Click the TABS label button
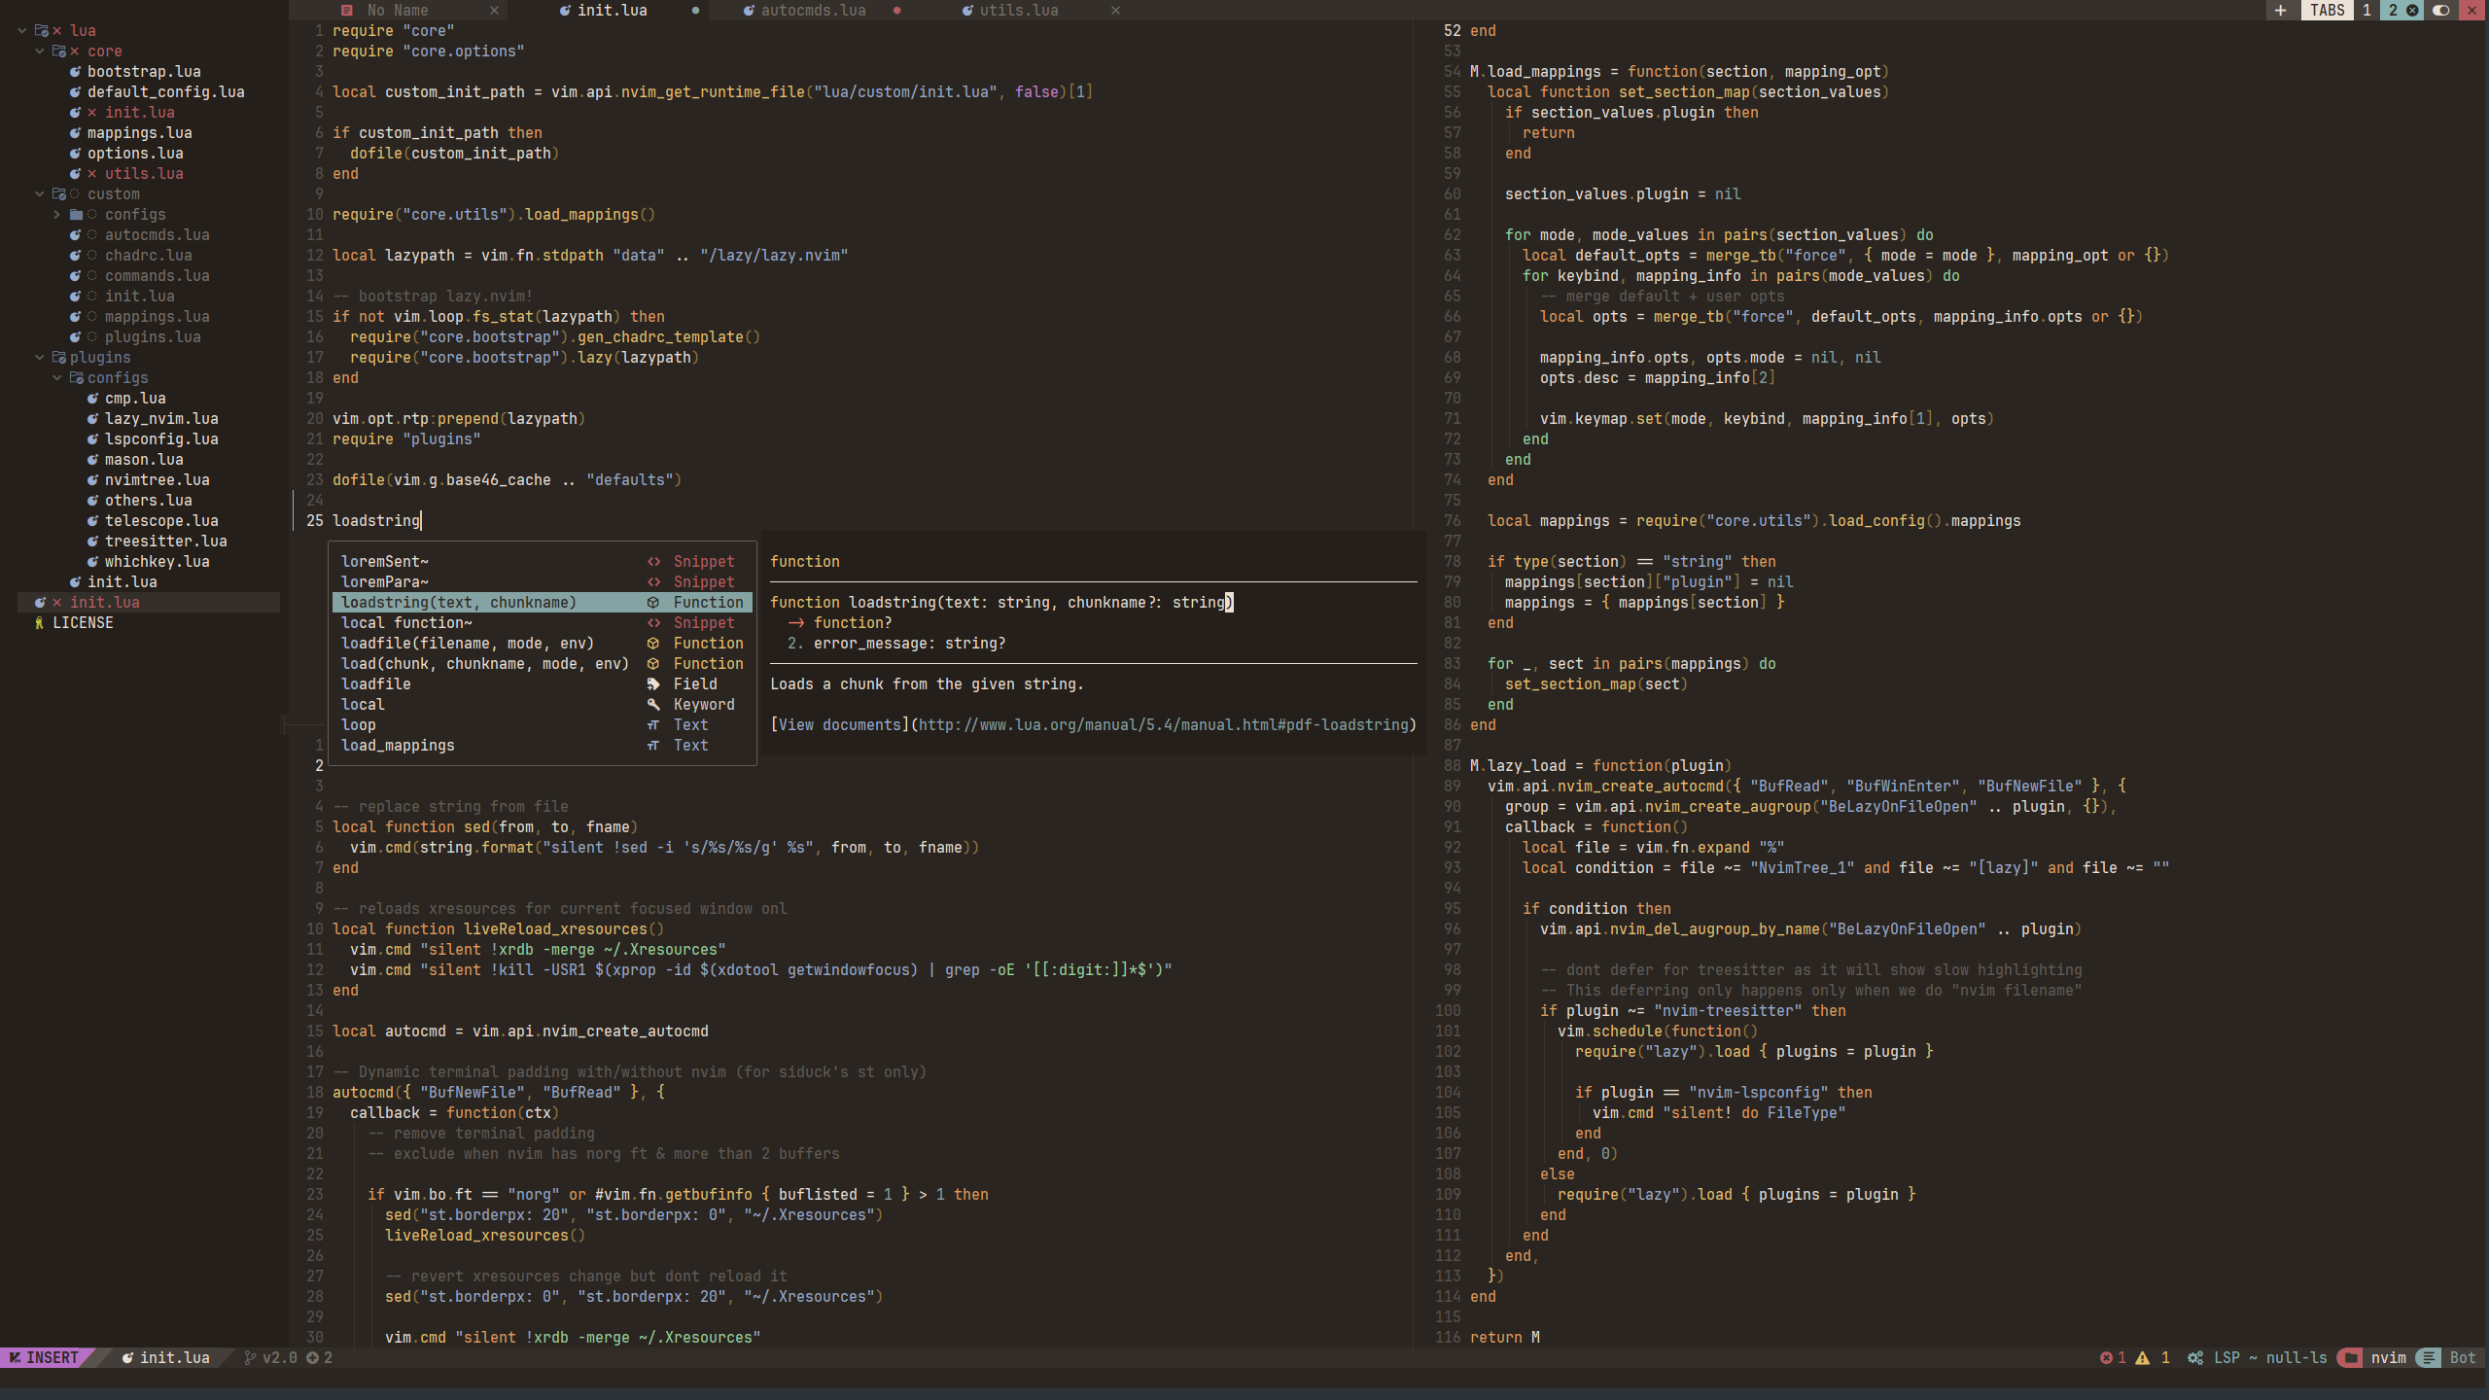The width and height of the screenshot is (2489, 1400). point(2328,10)
